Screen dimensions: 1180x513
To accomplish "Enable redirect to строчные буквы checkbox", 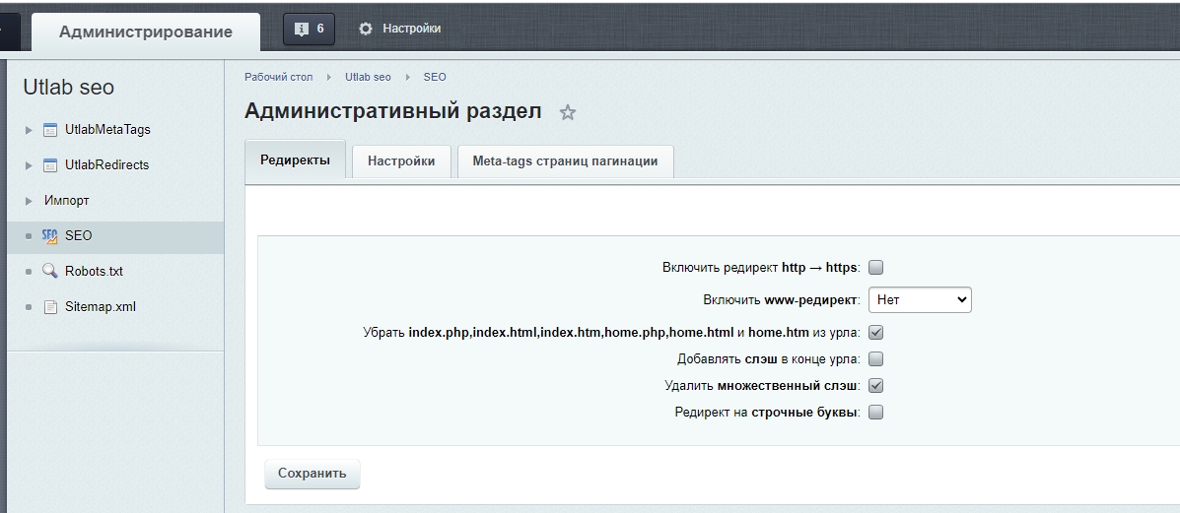I will click(876, 413).
